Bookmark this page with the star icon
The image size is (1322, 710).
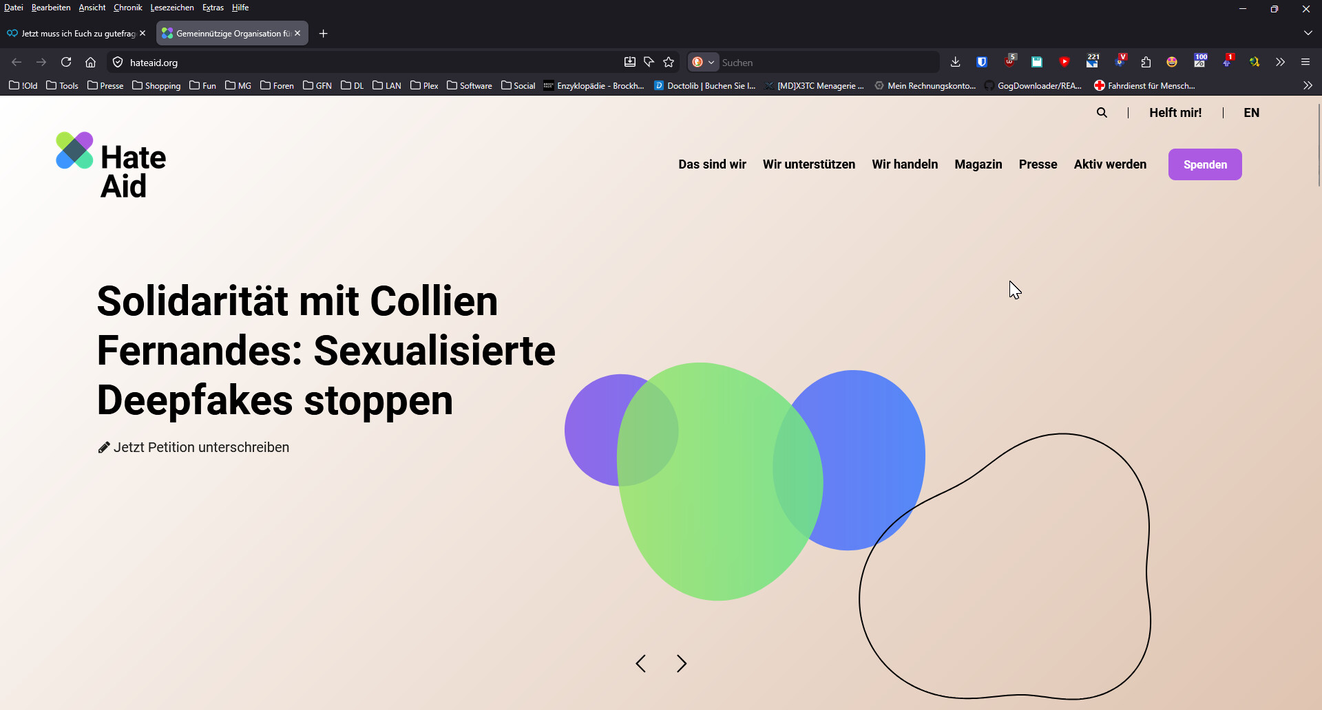[669, 62]
